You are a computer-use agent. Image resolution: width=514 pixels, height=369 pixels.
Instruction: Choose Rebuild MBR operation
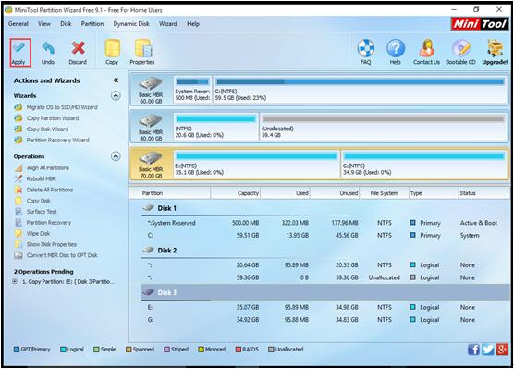[x=35, y=178]
